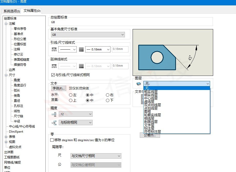The height and width of the screenshot is (172, 236).
Task: Select 零件序号 in settings tree
Action: 20,29
